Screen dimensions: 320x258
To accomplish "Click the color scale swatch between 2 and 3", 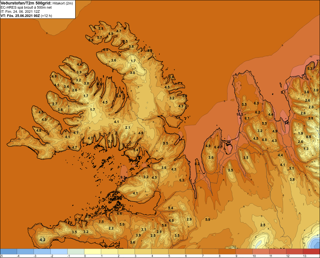I will (126, 252).
